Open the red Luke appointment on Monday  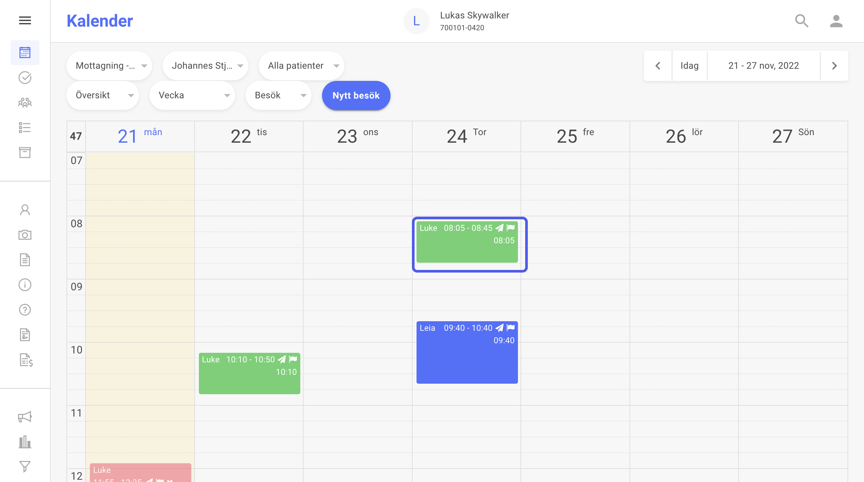140,473
